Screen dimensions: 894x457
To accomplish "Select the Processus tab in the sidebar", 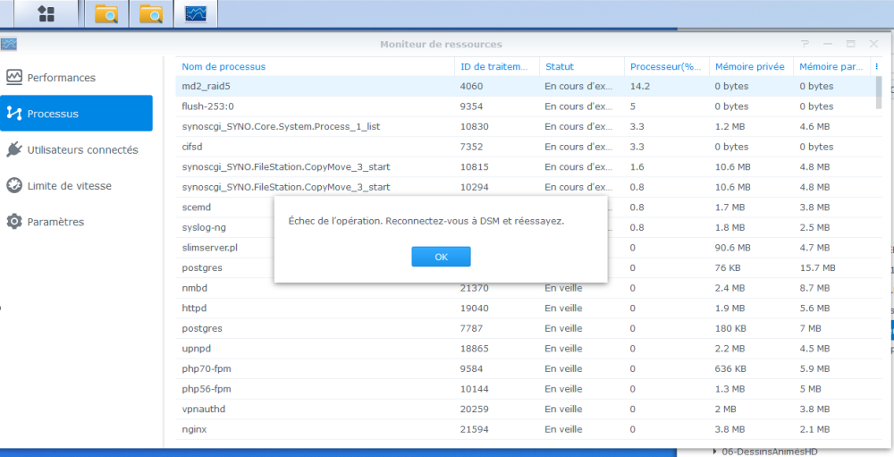I will pos(76,114).
